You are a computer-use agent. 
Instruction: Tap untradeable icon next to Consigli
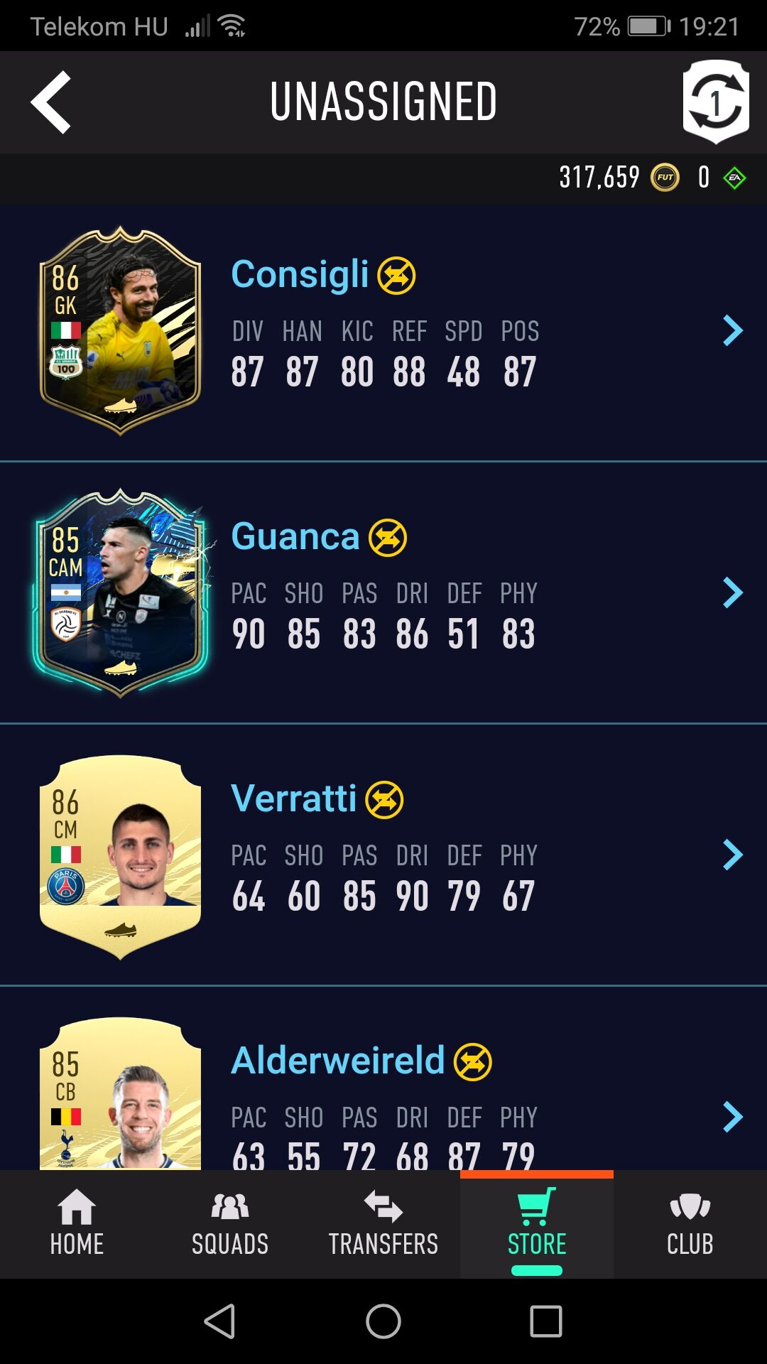[396, 276]
